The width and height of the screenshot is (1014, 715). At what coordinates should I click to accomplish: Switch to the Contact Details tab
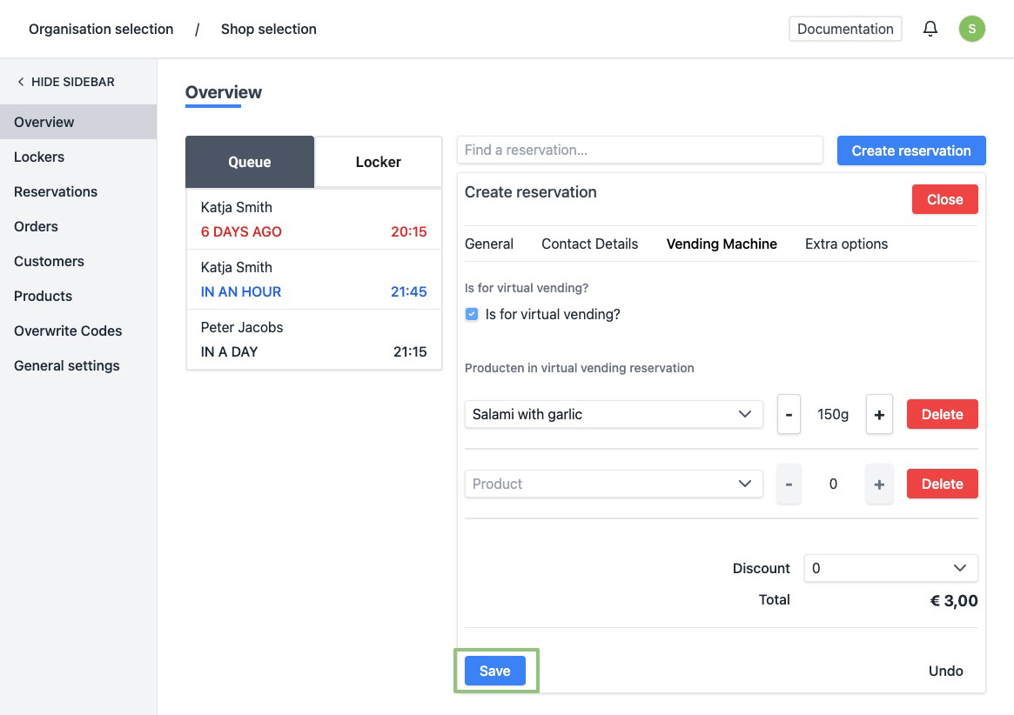tap(589, 244)
